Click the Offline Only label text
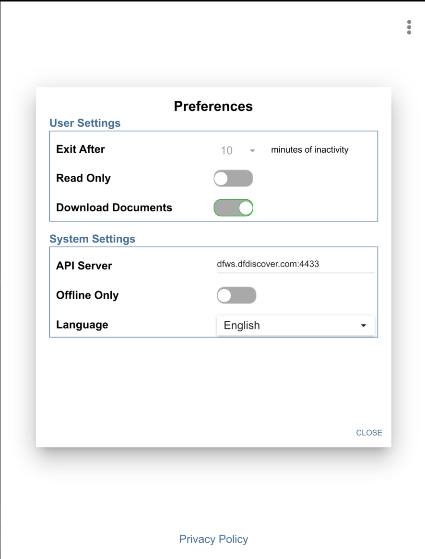The image size is (425, 559). [x=87, y=295]
